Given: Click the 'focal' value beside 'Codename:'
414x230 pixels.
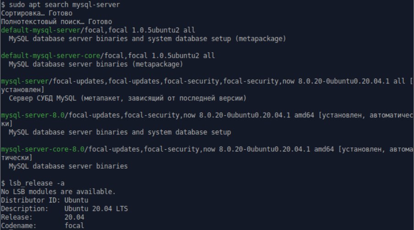Looking at the screenshot, I should pyautogui.click(x=74, y=225).
